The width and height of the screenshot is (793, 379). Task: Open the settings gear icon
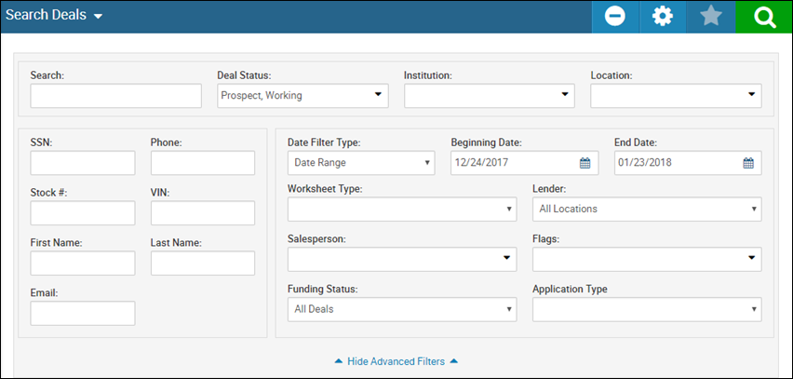click(662, 17)
